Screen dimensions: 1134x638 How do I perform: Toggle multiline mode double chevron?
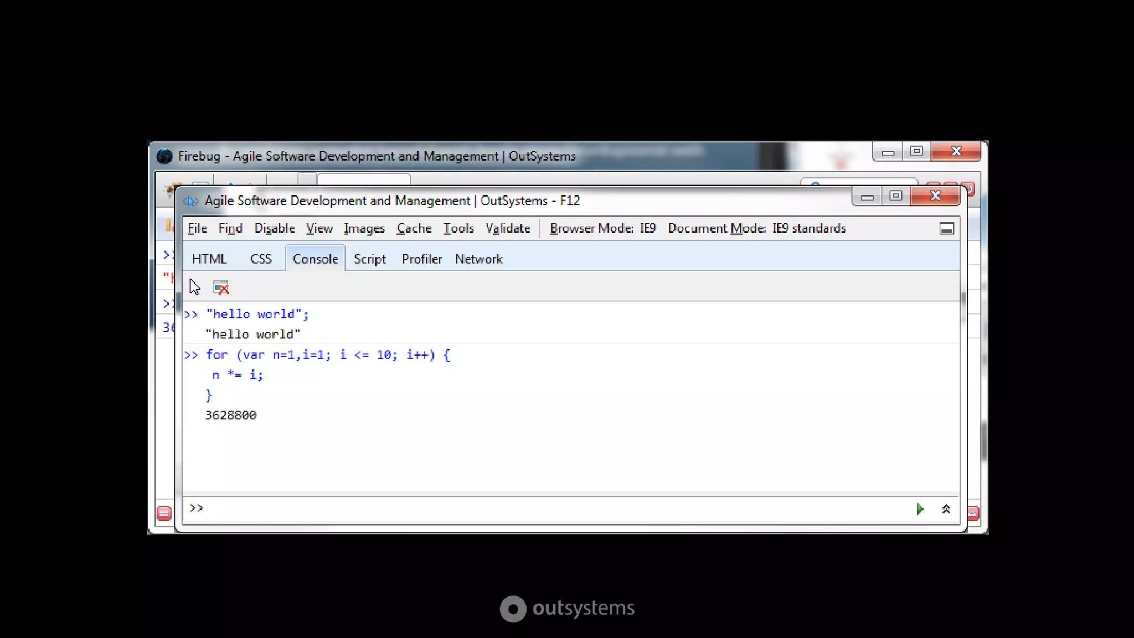coord(946,509)
